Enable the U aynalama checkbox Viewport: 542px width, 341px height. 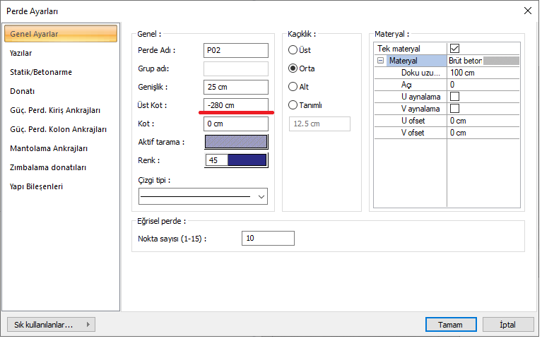pyautogui.click(x=454, y=97)
